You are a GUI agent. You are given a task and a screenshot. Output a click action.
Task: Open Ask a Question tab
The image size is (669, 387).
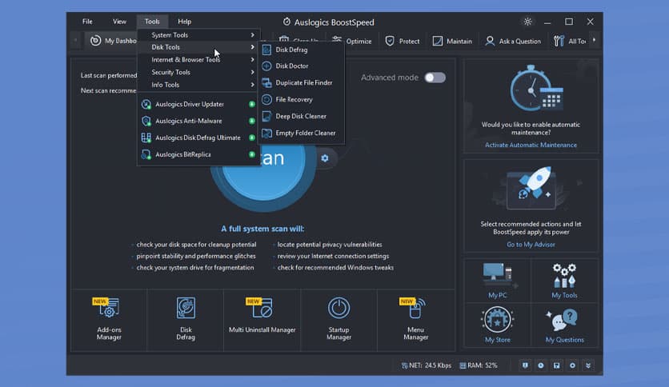[x=513, y=41]
